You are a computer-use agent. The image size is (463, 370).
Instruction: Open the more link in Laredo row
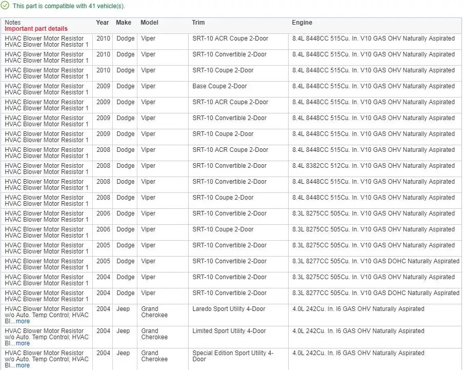(x=23, y=321)
